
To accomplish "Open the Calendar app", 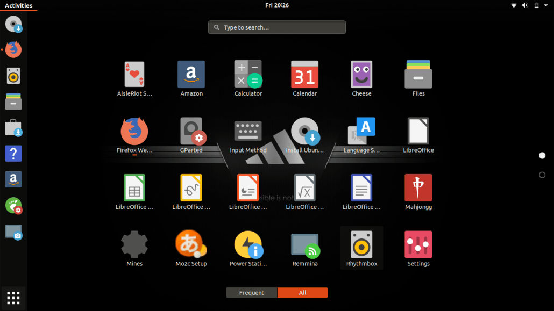I will pyautogui.click(x=304, y=74).
